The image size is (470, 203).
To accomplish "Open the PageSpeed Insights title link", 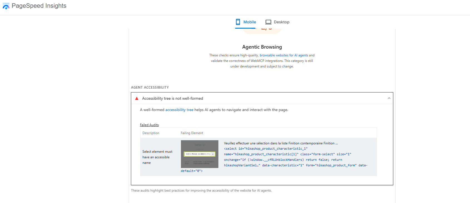I will pyautogui.click(x=39, y=6).
